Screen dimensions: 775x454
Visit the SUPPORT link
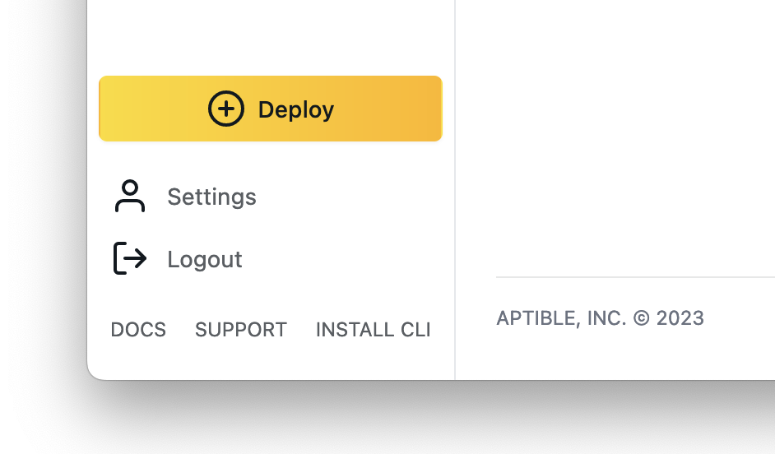pos(241,330)
